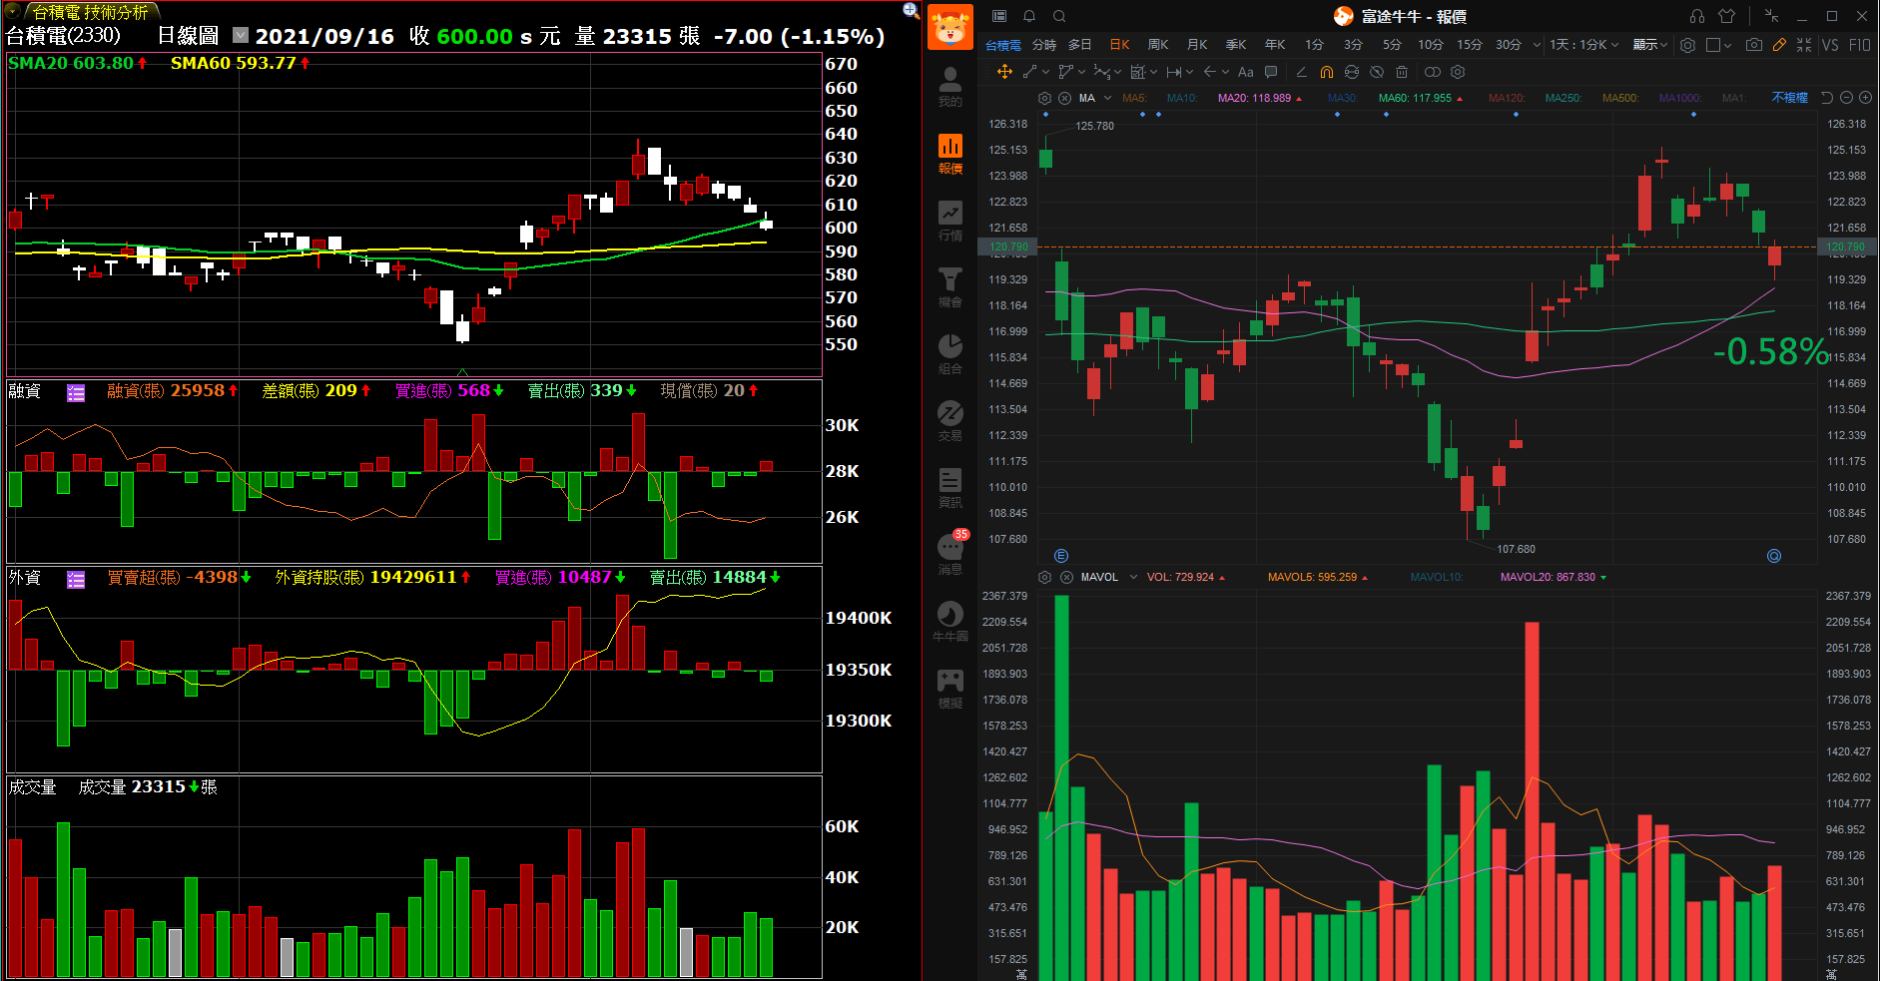Take a chart screenshot with camera icon
The image size is (1880, 981).
(1753, 45)
